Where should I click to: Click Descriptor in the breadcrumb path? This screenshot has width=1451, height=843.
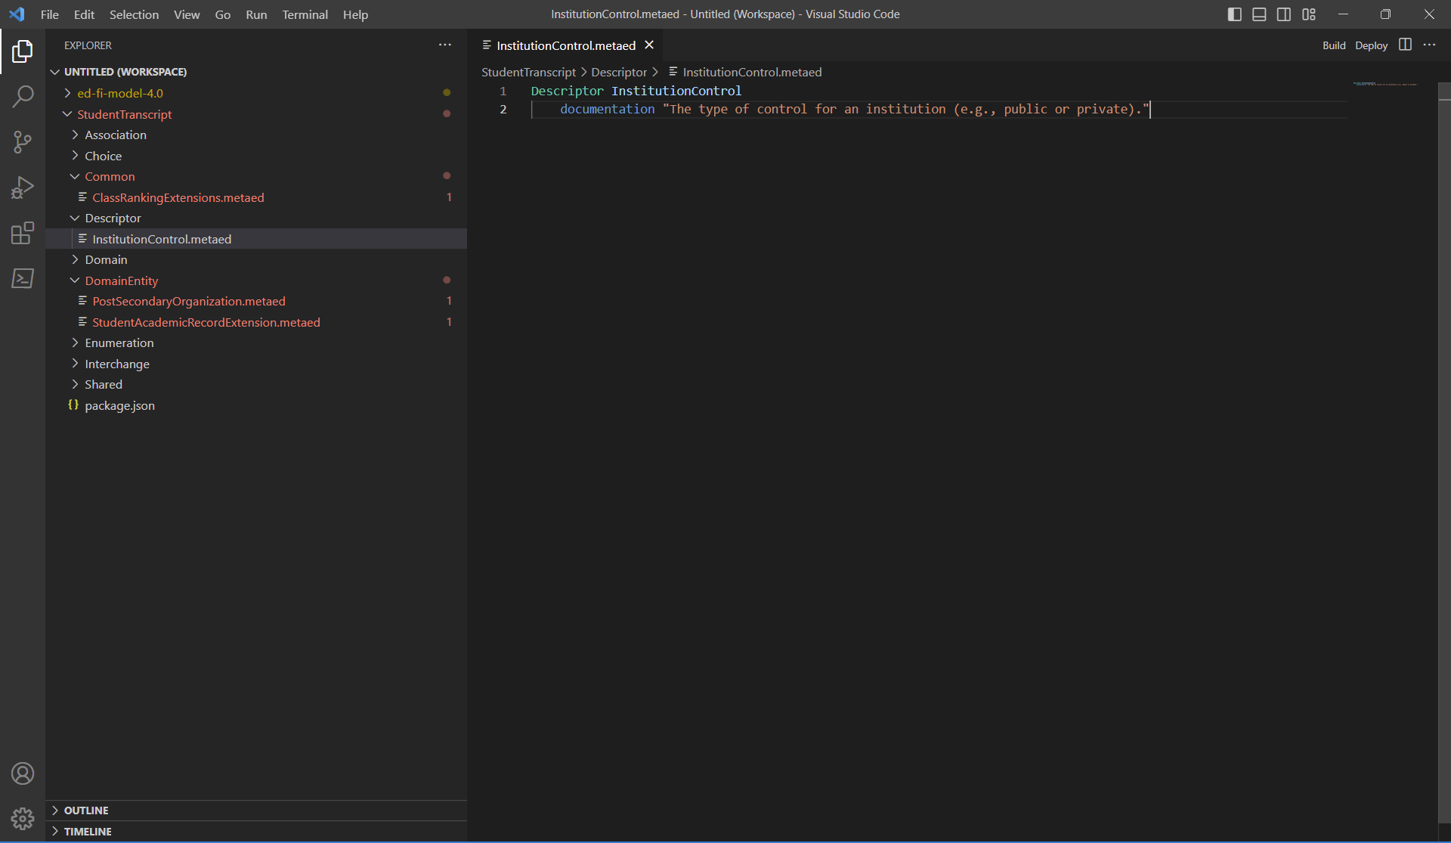click(619, 72)
